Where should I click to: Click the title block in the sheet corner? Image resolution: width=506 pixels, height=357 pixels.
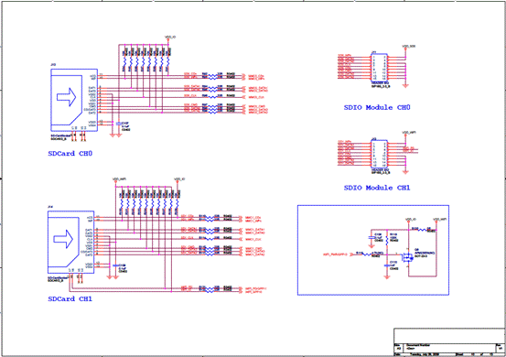click(449, 342)
